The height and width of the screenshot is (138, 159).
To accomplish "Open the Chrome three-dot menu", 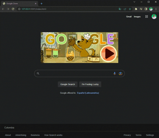I will [x=156, y=9].
